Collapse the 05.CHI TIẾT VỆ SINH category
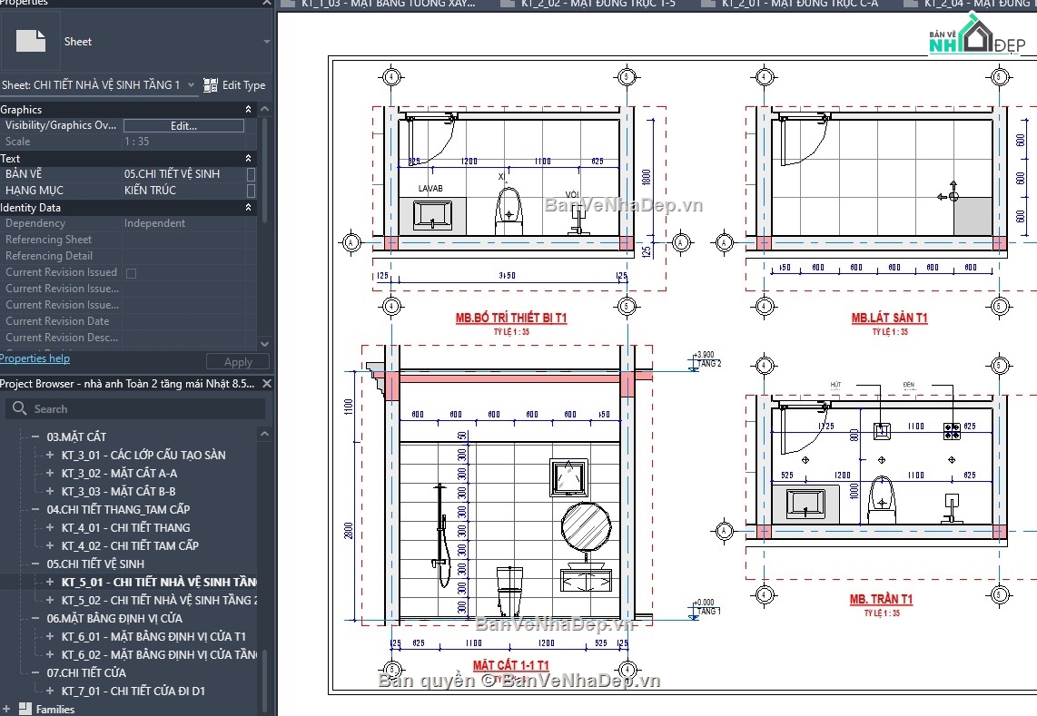This screenshot has width=1037, height=716. pos(35,563)
